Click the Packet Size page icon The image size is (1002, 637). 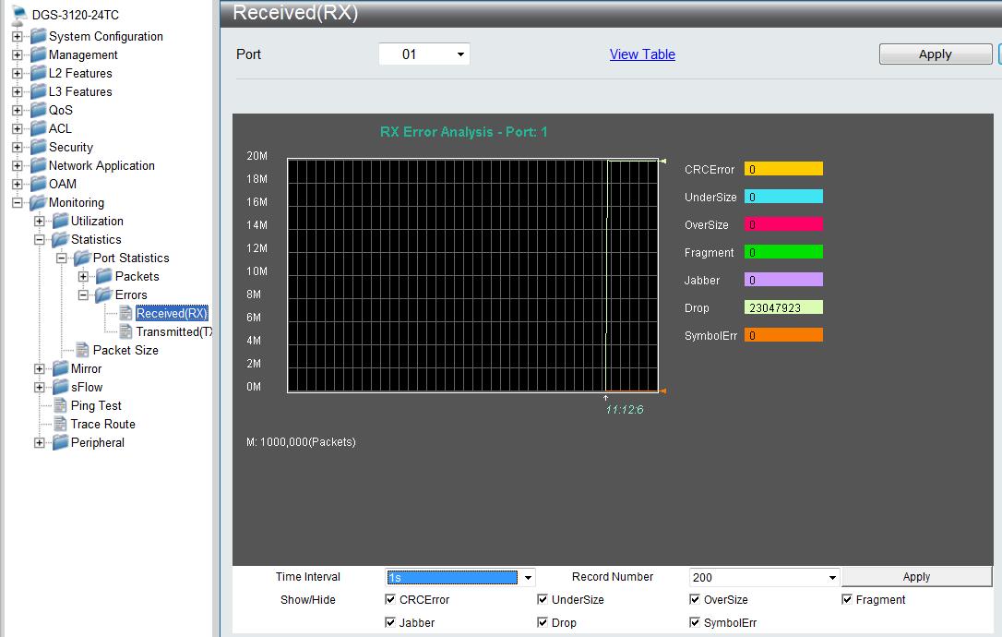point(82,350)
